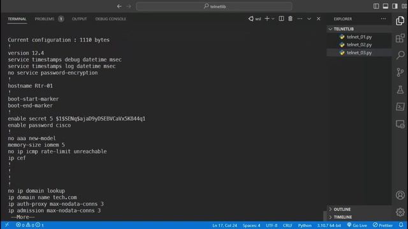Switch to the TERMINAL tab
The height and width of the screenshot is (229, 408).
pyautogui.click(x=17, y=19)
